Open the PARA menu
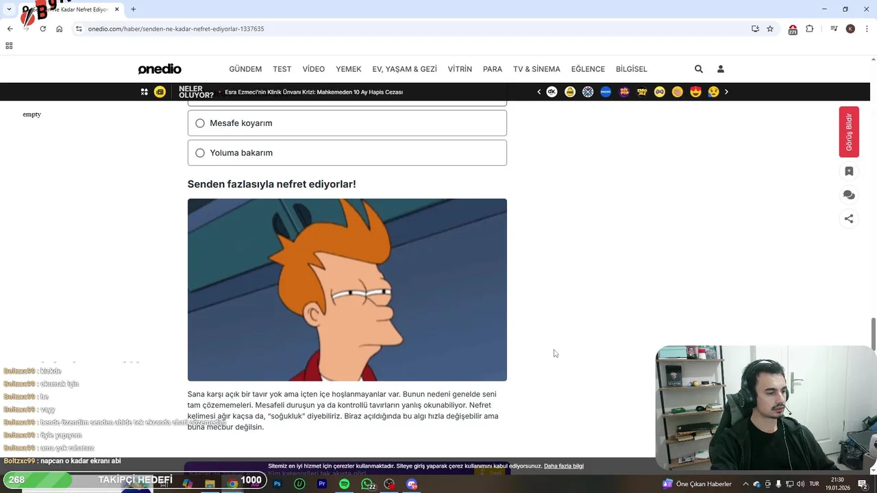This screenshot has height=493, width=877. (493, 69)
